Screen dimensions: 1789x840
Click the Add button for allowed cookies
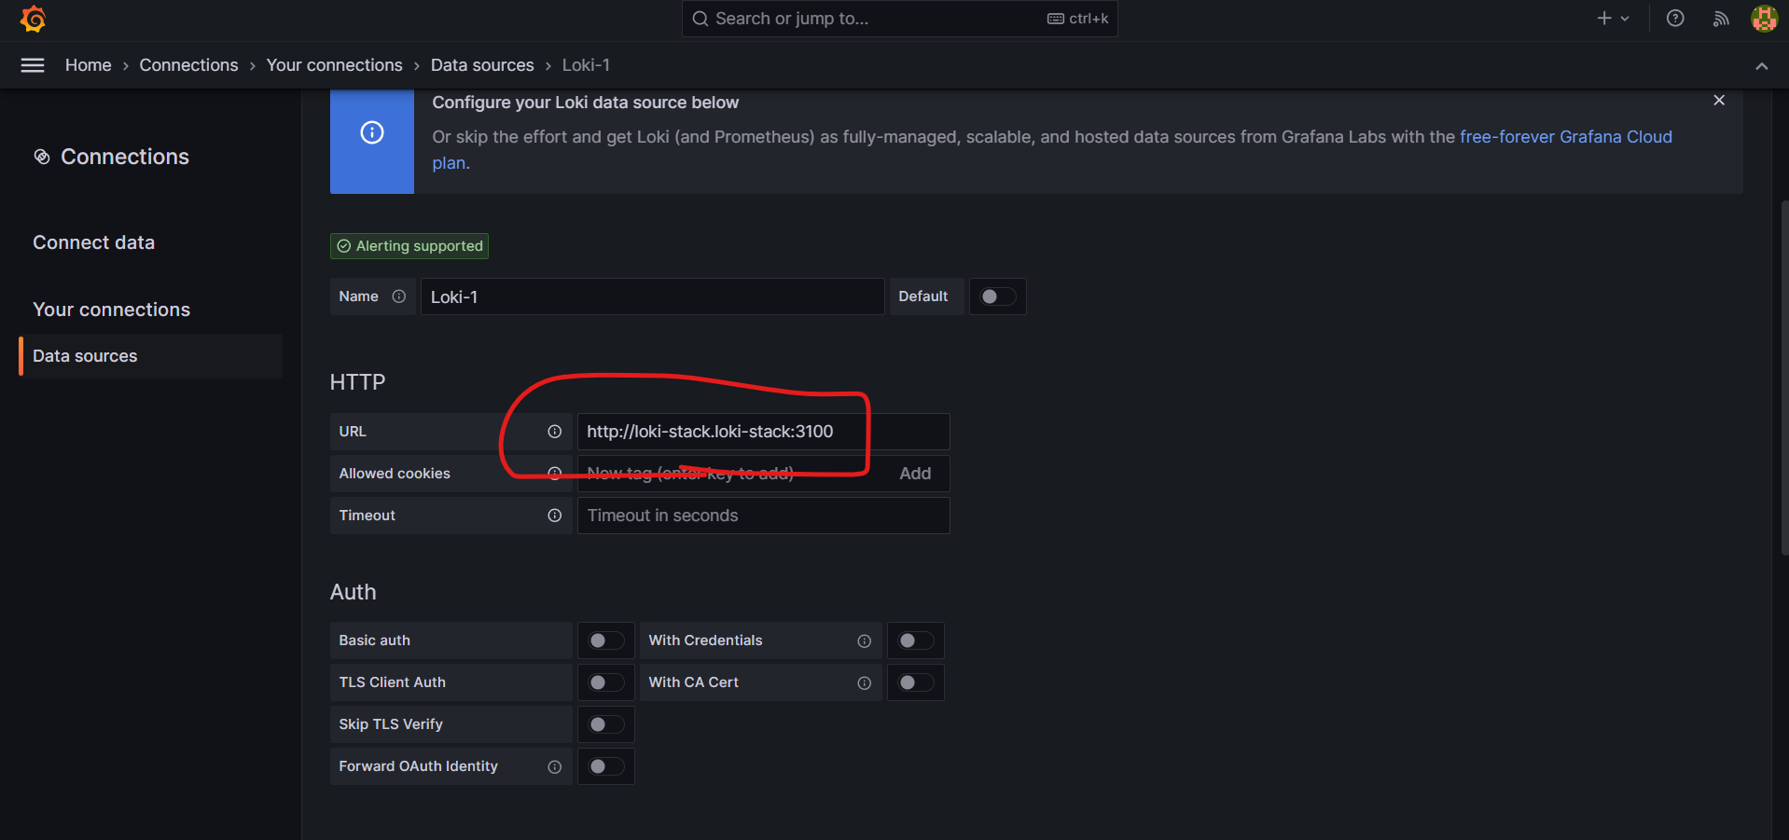pyautogui.click(x=915, y=474)
